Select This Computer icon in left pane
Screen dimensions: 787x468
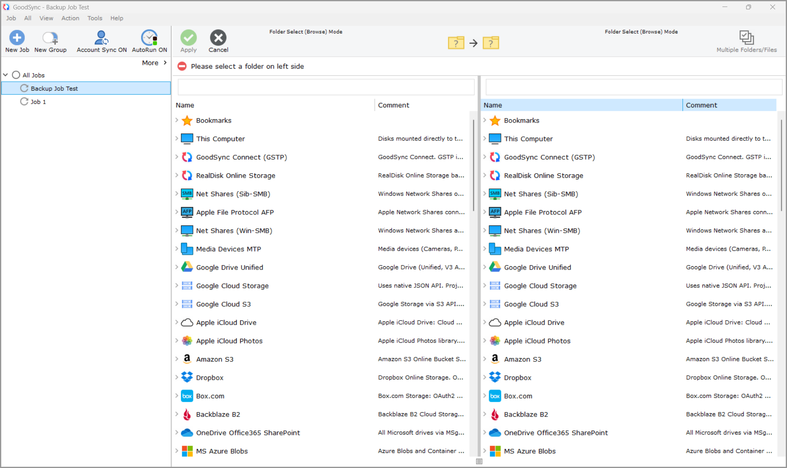(x=187, y=139)
